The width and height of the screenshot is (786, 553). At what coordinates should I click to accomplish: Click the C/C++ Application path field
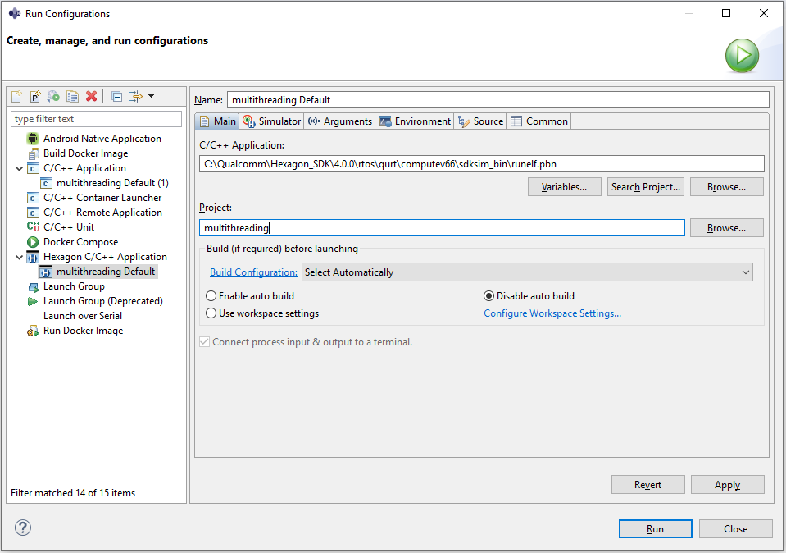(482, 164)
